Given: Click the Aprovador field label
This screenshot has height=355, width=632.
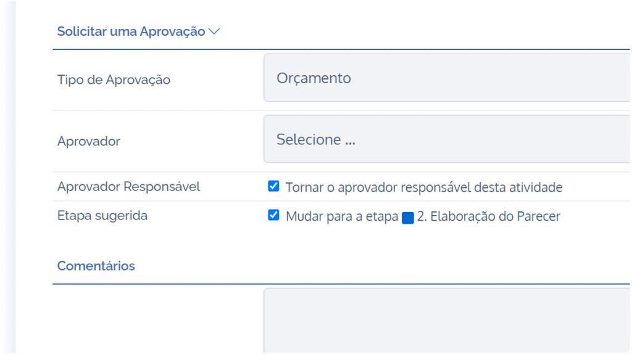Looking at the screenshot, I should (x=89, y=141).
